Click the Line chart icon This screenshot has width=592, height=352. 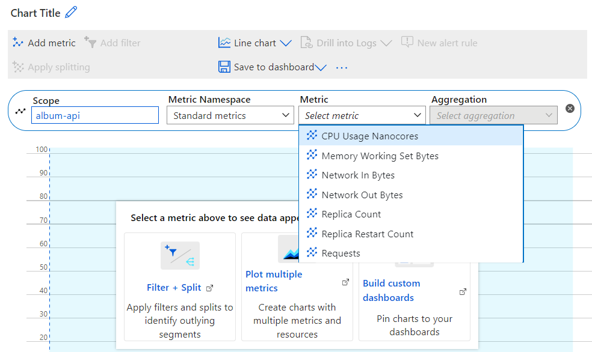(224, 43)
